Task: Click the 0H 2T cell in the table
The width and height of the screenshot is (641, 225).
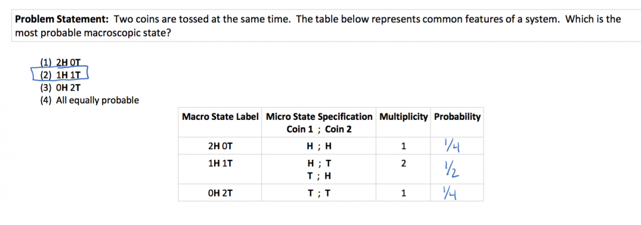Action: point(220,194)
